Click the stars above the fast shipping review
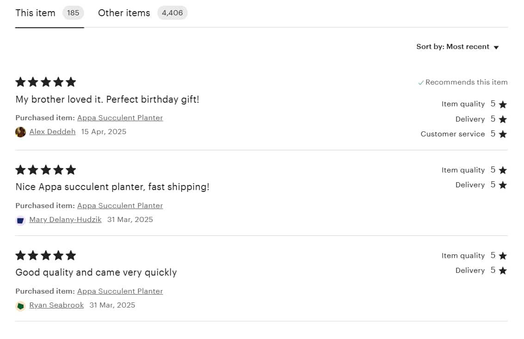 (46, 170)
